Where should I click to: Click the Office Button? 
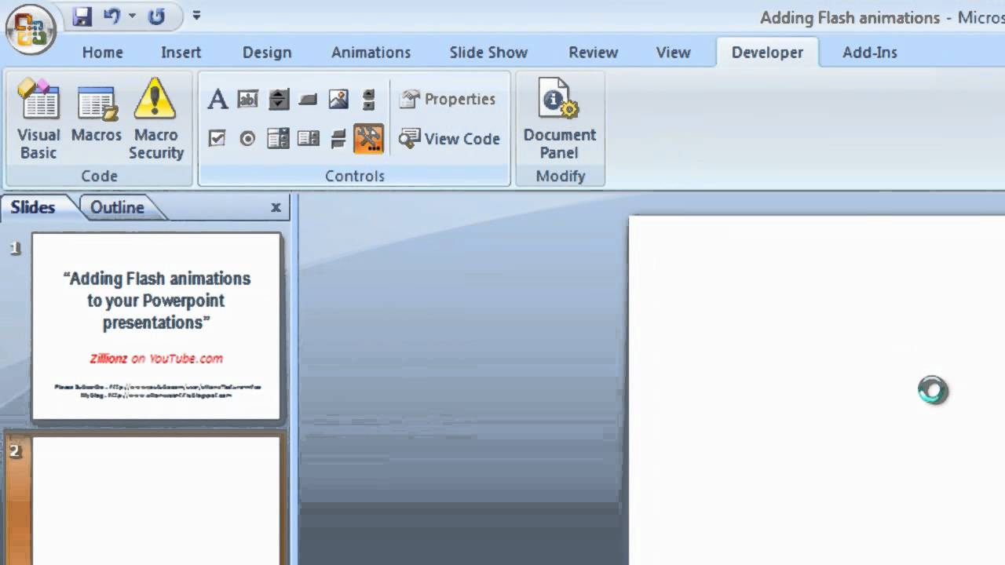[30, 30]
